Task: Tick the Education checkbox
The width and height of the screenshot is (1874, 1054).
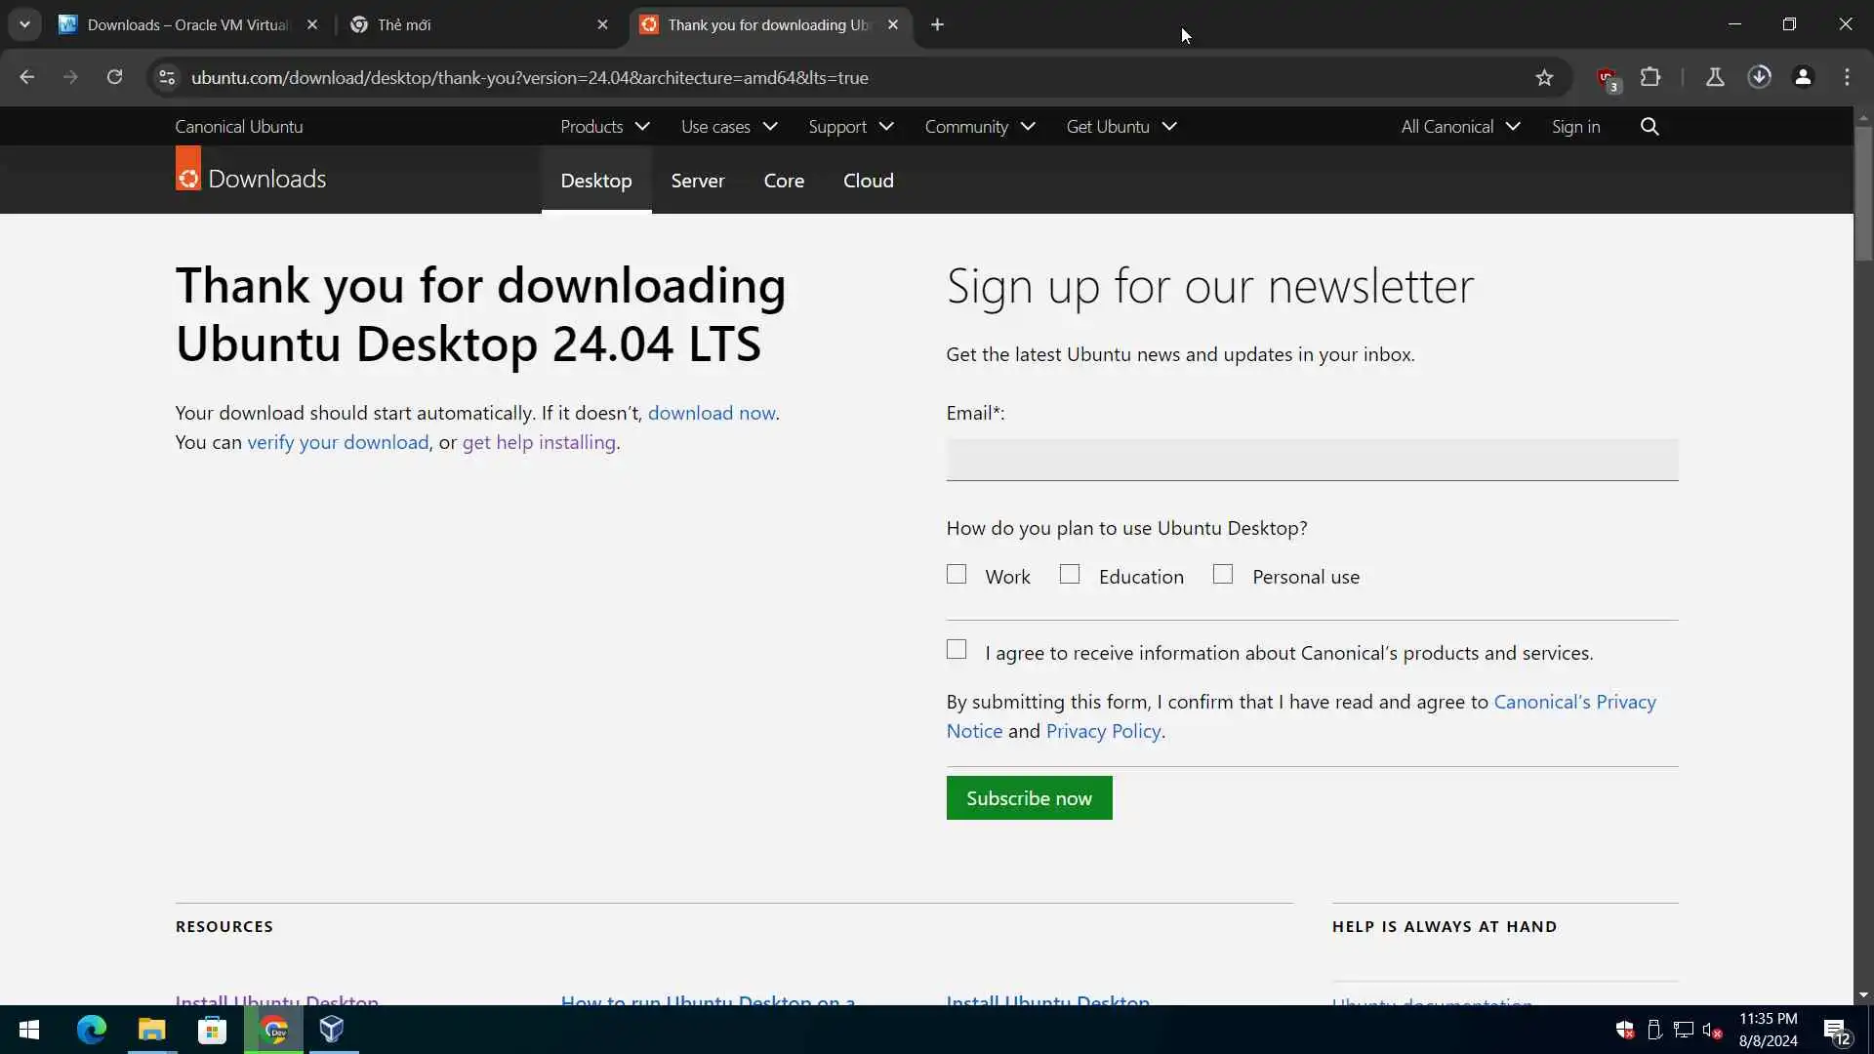Action: coord(1070,575)
